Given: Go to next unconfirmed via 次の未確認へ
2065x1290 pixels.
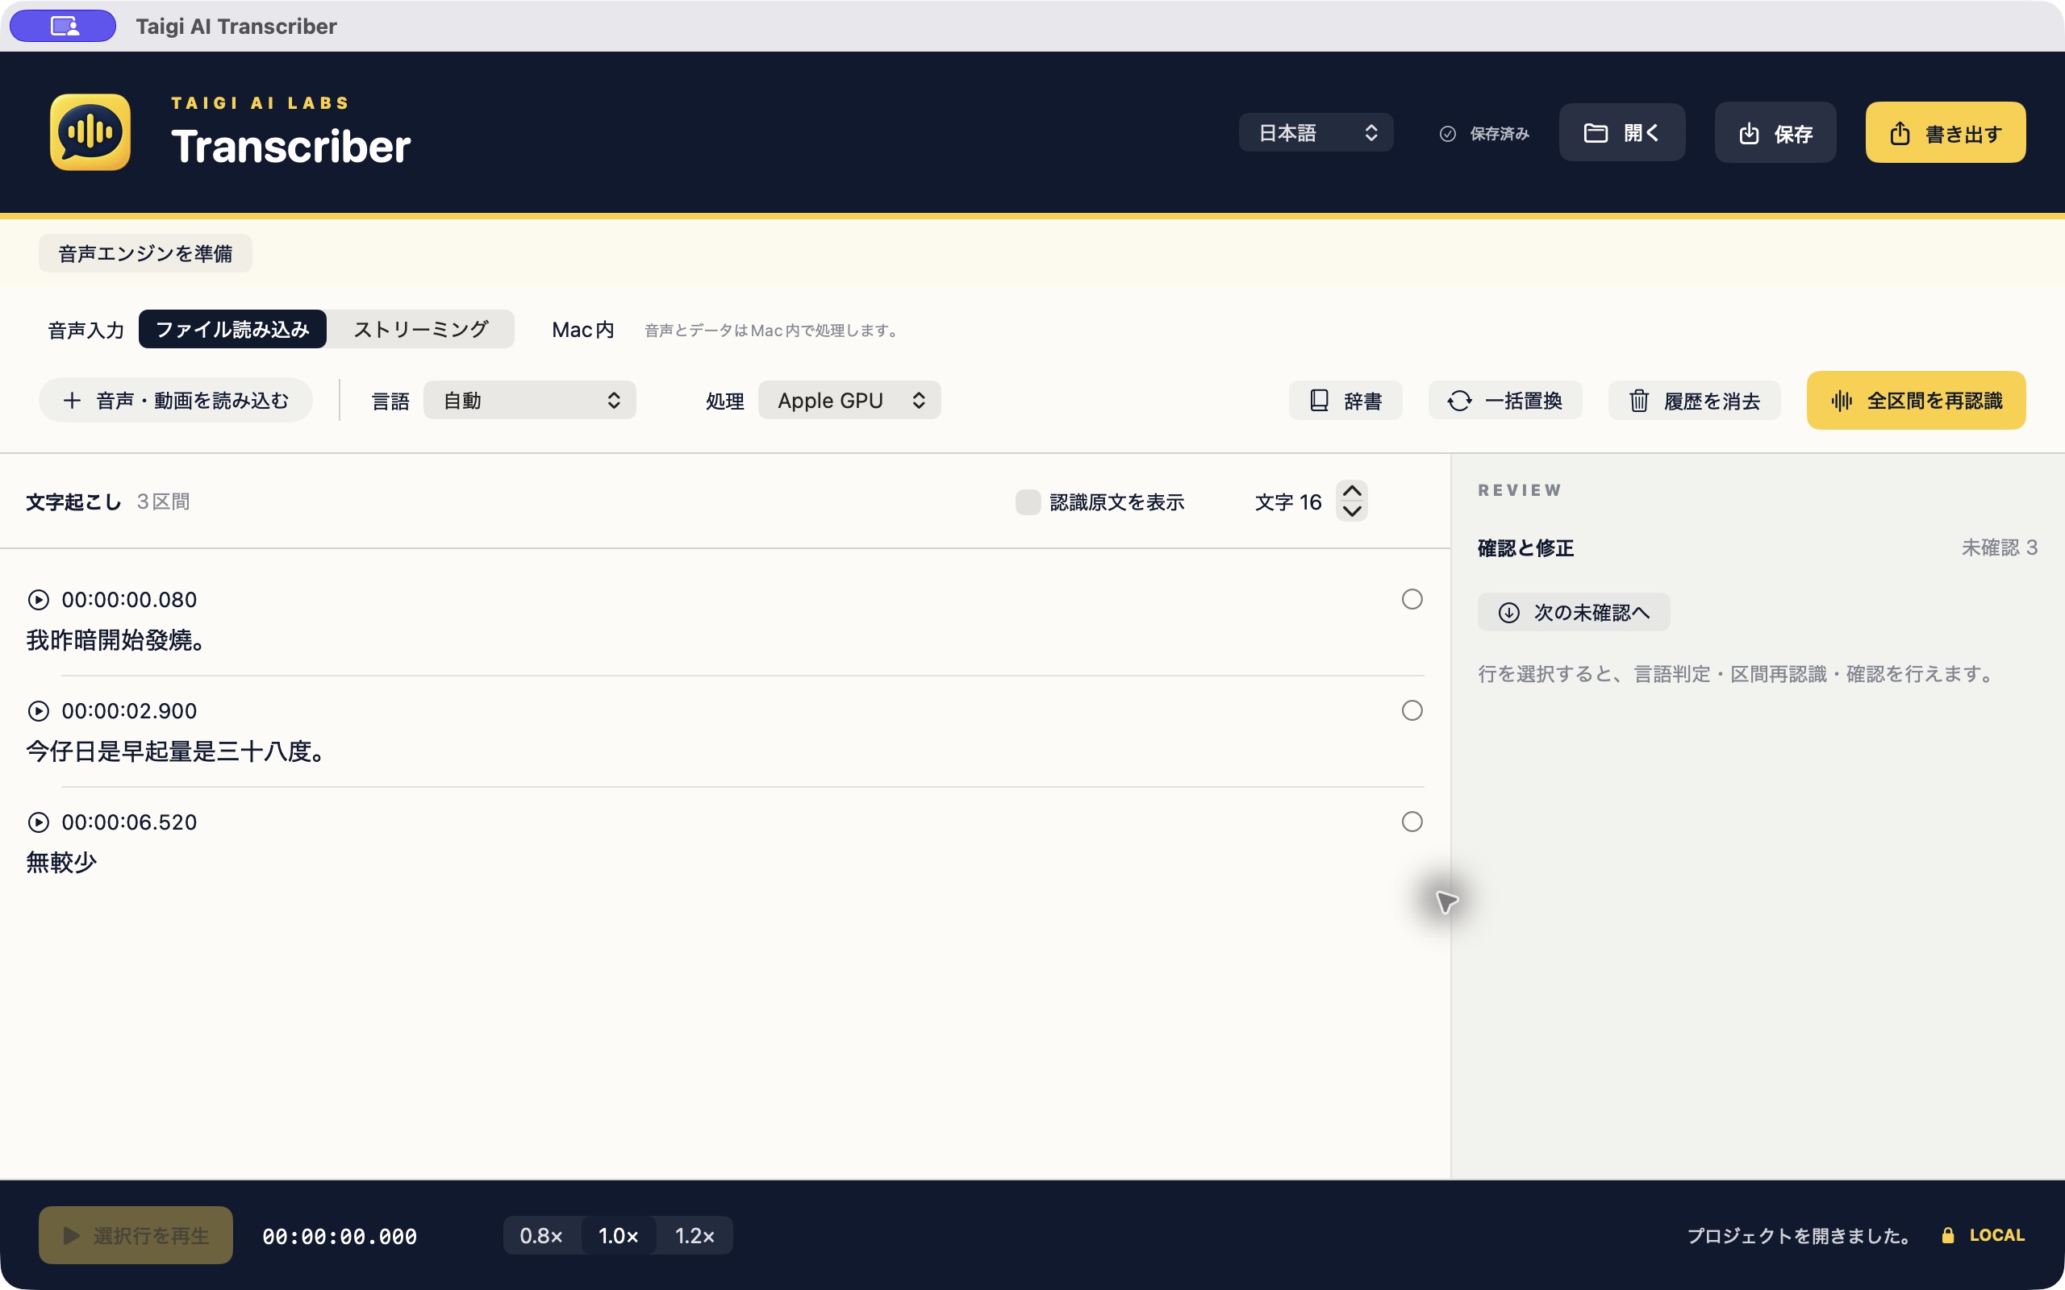Looking at the screenshot, I should coord(1574,612).
